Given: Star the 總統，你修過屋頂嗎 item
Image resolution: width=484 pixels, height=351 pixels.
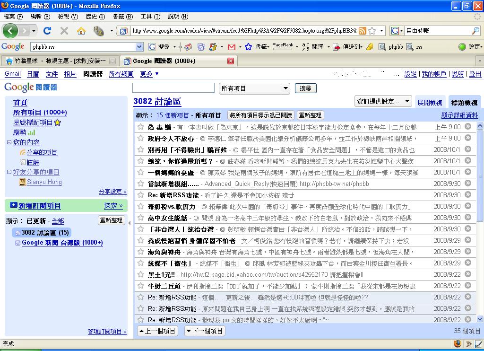Looking at the screenshot, I should point(140,161).
